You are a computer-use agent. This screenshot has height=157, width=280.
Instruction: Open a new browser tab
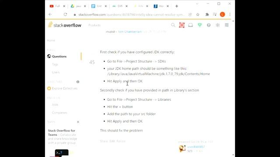point(177,6)
